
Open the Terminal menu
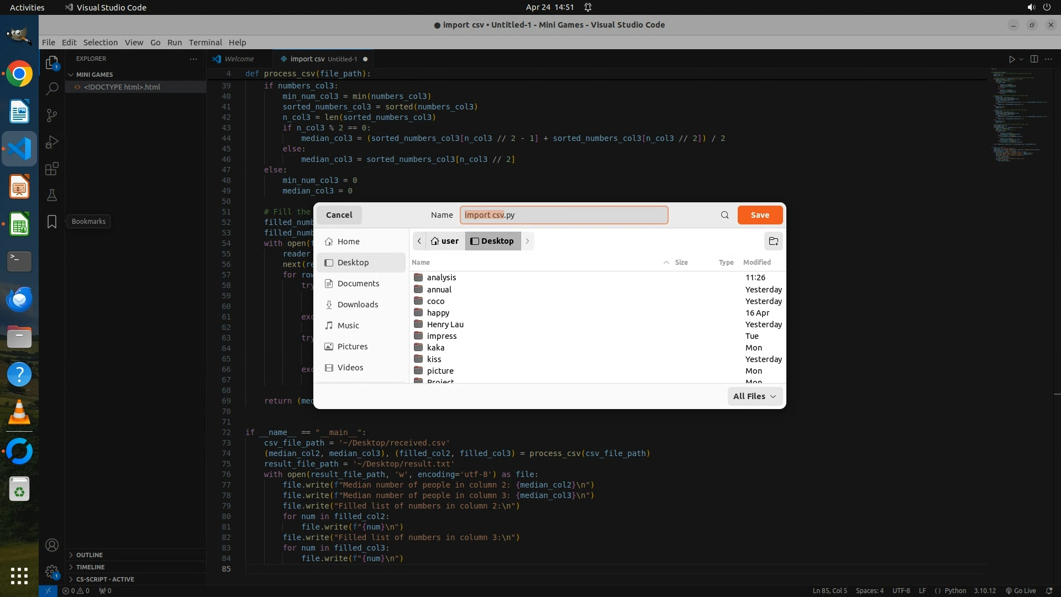pos(205,43)
